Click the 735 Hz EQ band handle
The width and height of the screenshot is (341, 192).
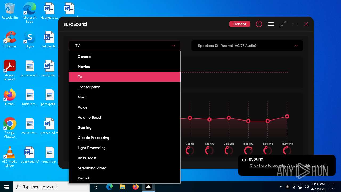[x=190, y=118]
